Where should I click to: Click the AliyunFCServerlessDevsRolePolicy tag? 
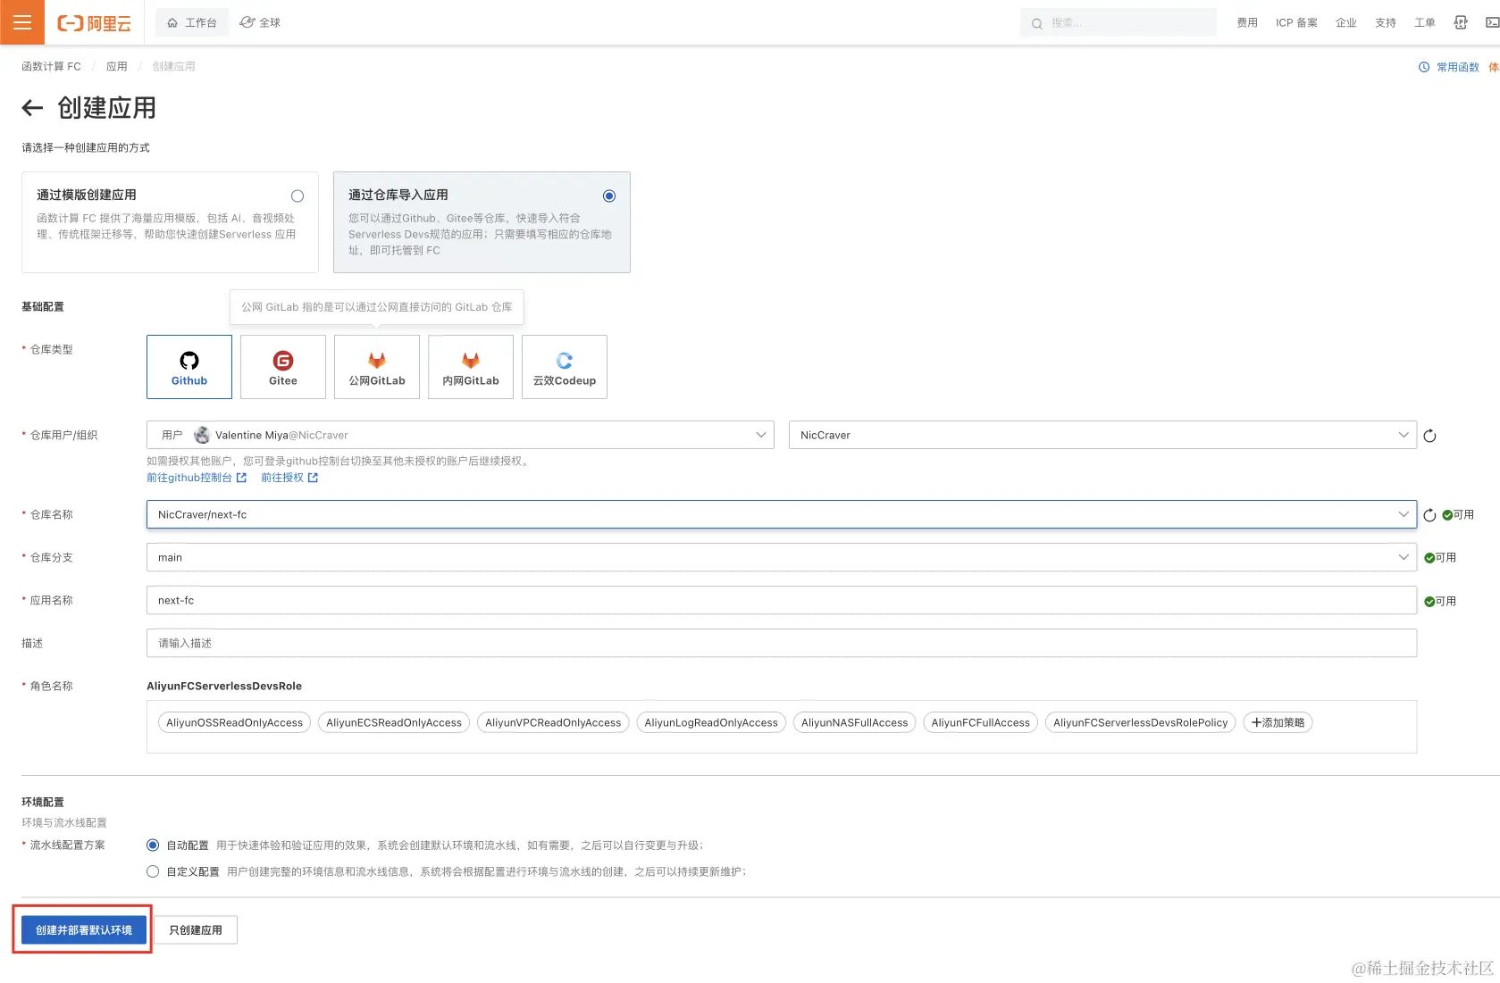click(x=1140, y=722)
